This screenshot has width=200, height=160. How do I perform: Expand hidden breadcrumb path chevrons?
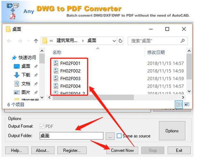click(51, 41)
